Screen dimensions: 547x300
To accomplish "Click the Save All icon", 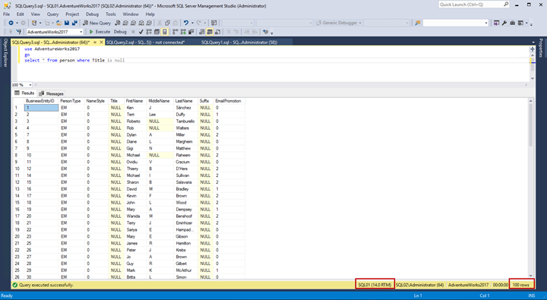I will 74,23.
